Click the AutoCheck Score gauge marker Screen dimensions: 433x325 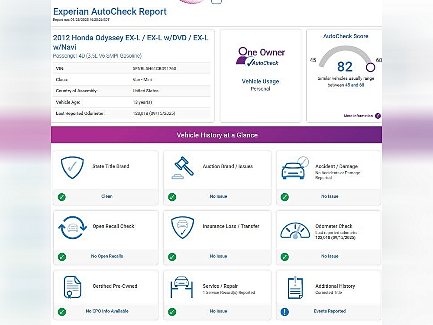(370, 67)
